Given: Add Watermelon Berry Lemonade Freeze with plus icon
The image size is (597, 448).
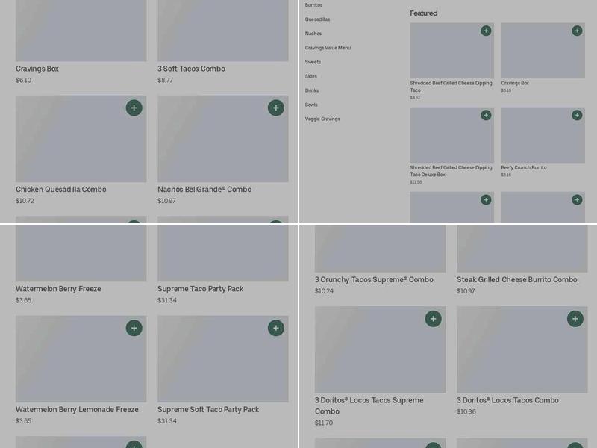Looking at the screenshot, I should tap(134, 328).
